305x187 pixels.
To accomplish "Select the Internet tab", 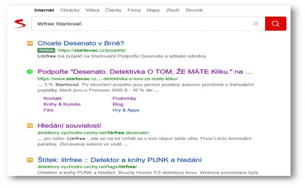I will point(44,10).
